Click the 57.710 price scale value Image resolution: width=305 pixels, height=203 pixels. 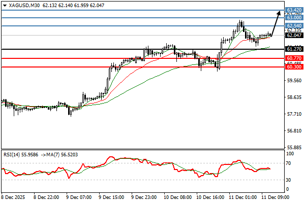point(294,114)
